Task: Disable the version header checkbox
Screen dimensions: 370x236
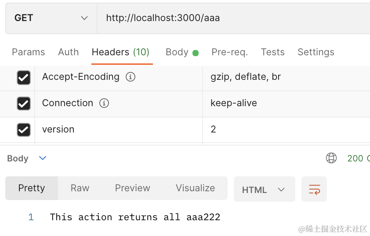Action: [23, 130]
